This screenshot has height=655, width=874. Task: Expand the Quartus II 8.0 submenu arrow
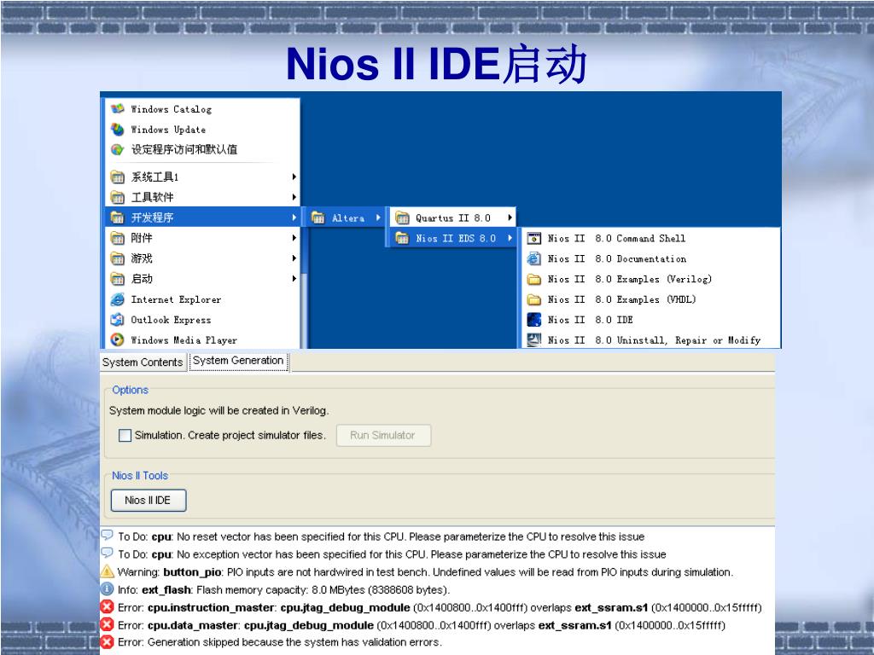[x=510, y=217]
